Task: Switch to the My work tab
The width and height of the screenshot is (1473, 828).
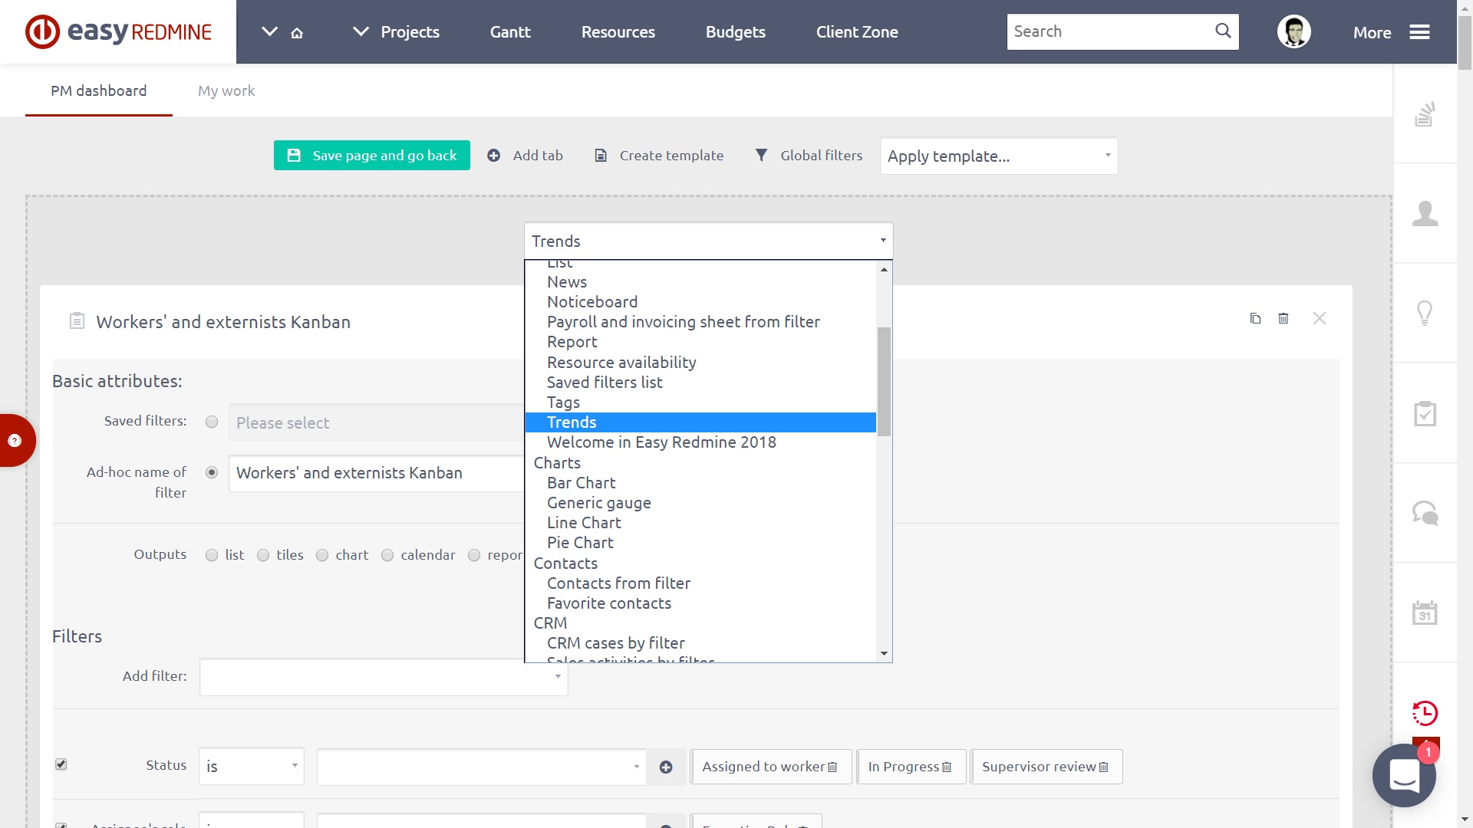Action: click(x=226, y=90)
